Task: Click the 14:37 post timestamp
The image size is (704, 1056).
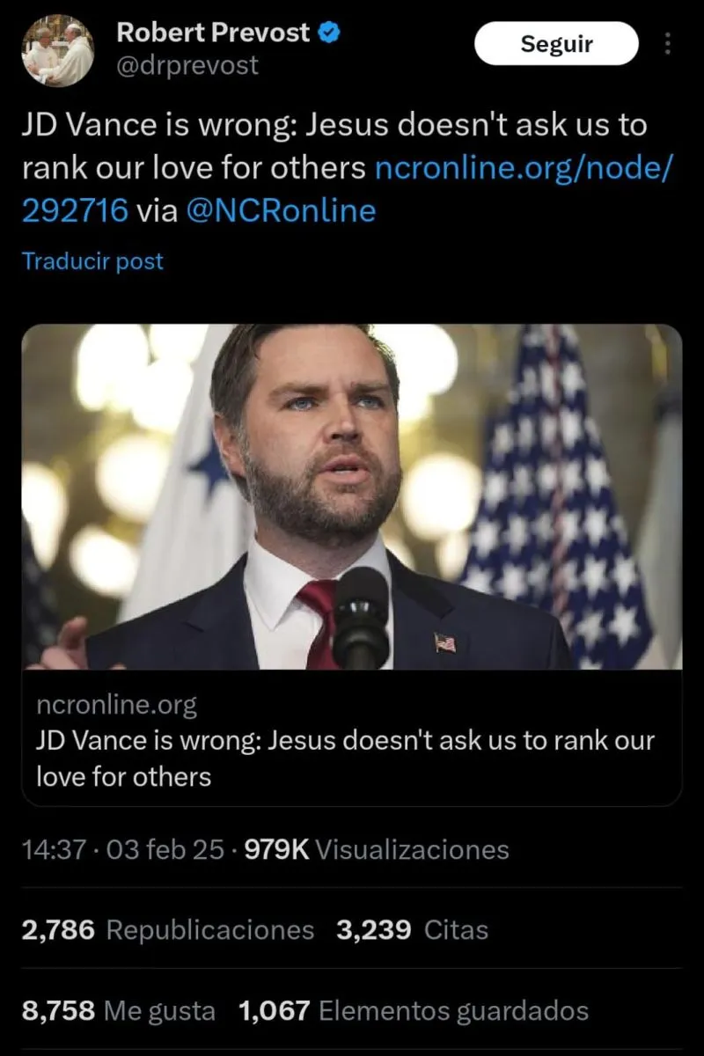Action: click(x=54, y=849)
